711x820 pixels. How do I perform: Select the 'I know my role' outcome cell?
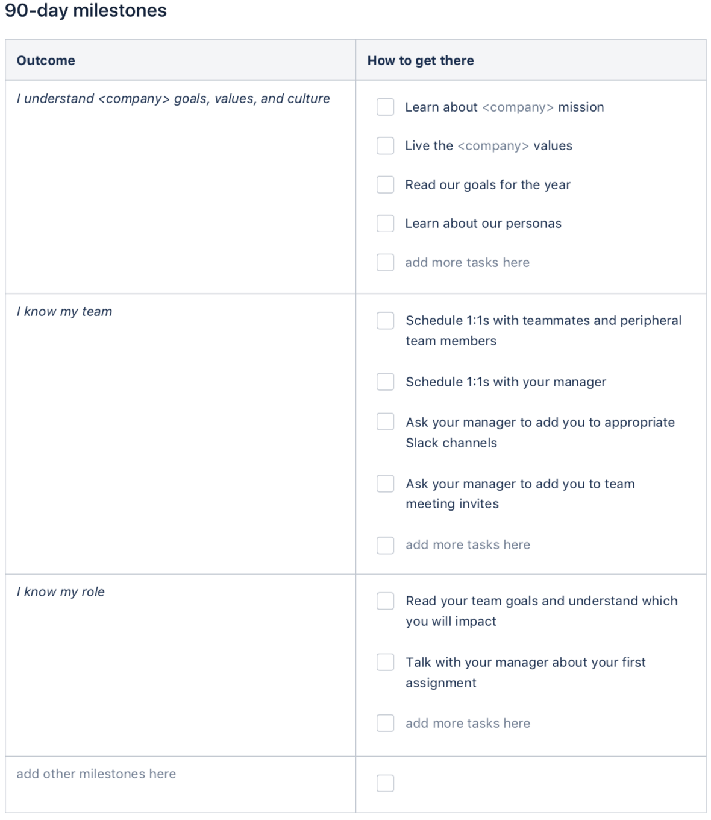click(180, 665)
